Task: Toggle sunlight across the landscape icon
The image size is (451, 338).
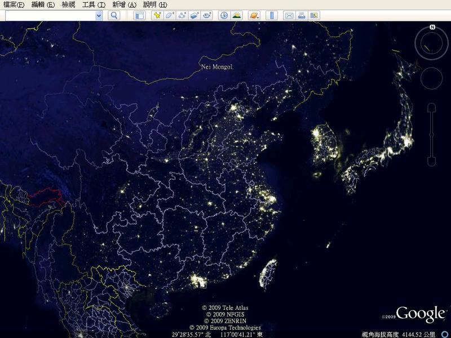Action: tap(236, 16)
